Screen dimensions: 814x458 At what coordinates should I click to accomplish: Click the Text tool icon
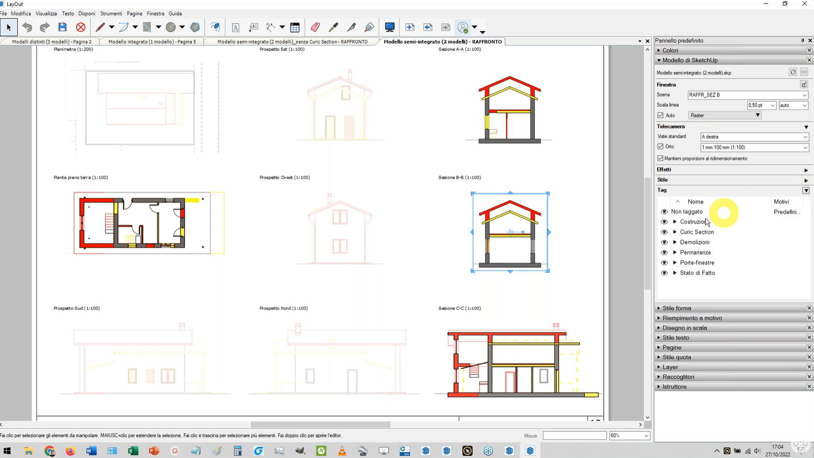coord(235,27)
